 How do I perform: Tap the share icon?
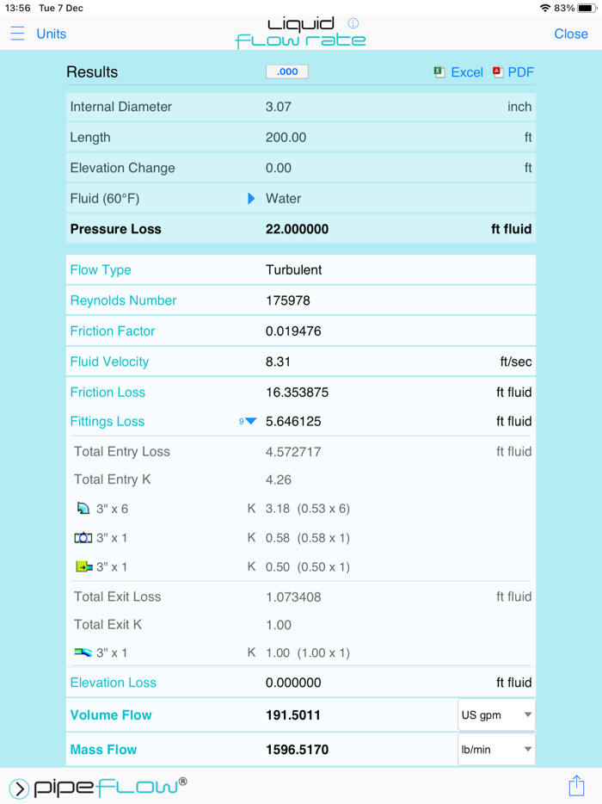click(x=576, y=785)
